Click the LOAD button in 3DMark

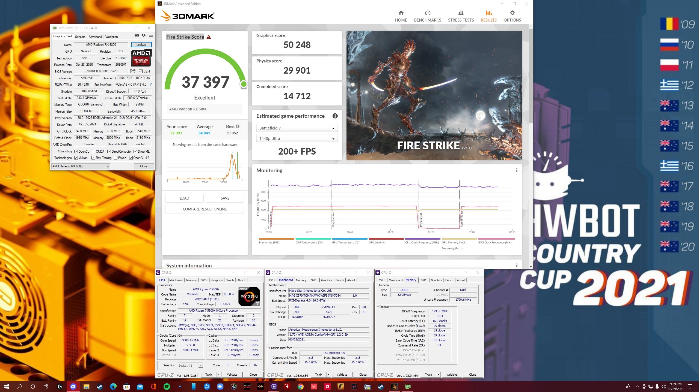[x=184, y=198]
